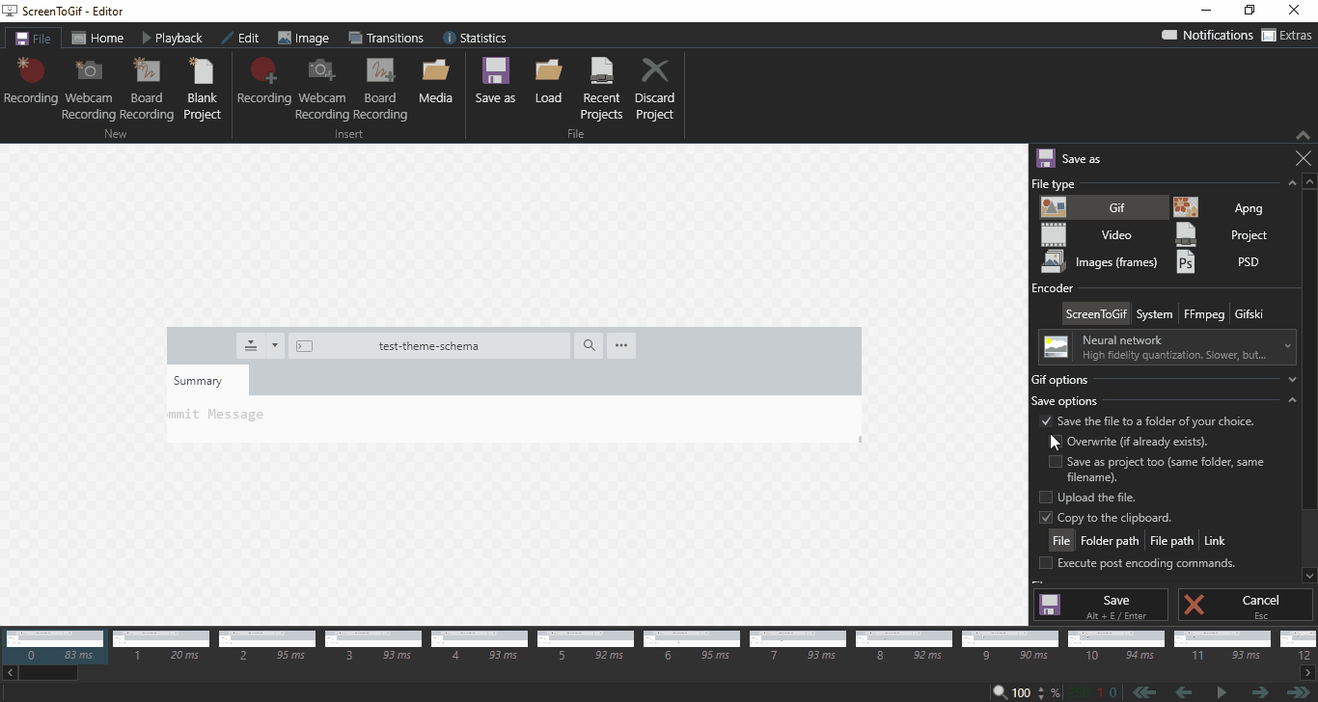Screen dimensions: 1318x702
Task: Collapse the File type section
Action: [x=1292, y=183]
